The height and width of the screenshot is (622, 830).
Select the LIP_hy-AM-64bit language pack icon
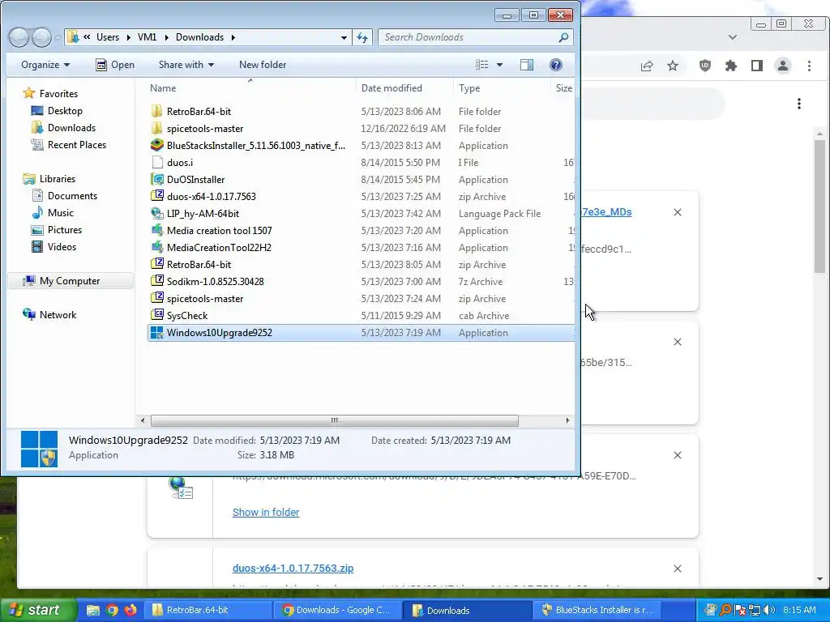coord(157,214)
